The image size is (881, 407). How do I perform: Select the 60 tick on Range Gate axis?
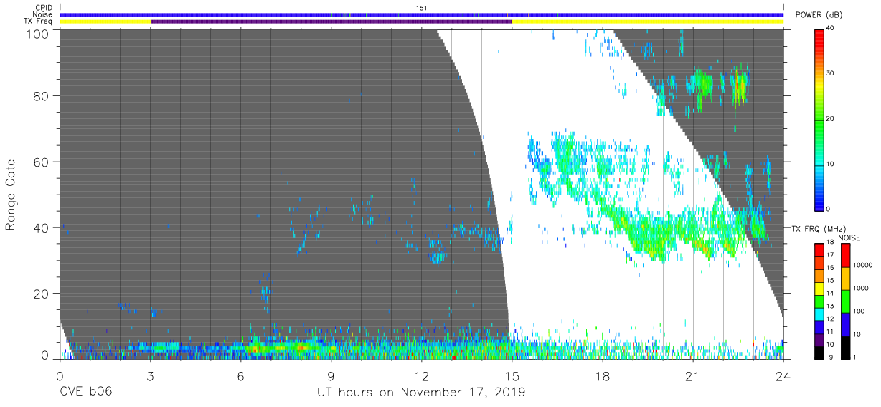click(42, 162)
